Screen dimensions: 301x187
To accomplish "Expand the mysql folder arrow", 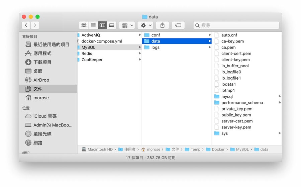I will point(280,96).
